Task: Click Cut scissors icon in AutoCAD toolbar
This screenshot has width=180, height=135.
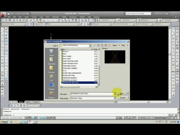Action: click(31, 20)
